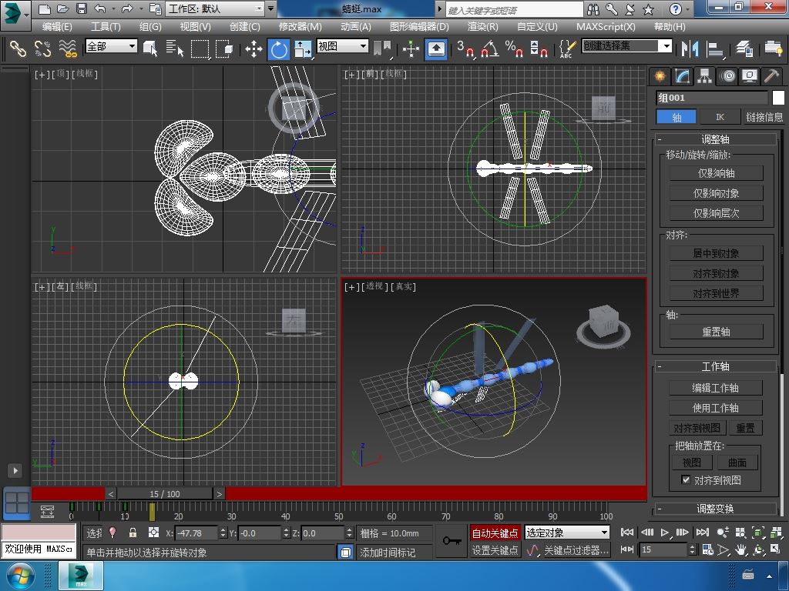Click the 编辑工作轴 button
This screenshot has width=789, height=591.
pos(715,388)
